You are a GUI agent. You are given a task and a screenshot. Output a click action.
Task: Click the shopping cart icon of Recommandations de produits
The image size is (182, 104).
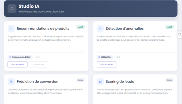tap(11, 28)
